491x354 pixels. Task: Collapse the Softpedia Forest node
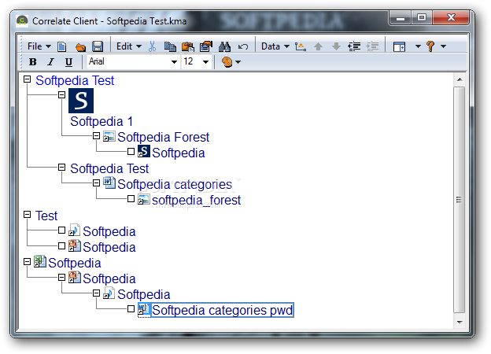[97, 136]
